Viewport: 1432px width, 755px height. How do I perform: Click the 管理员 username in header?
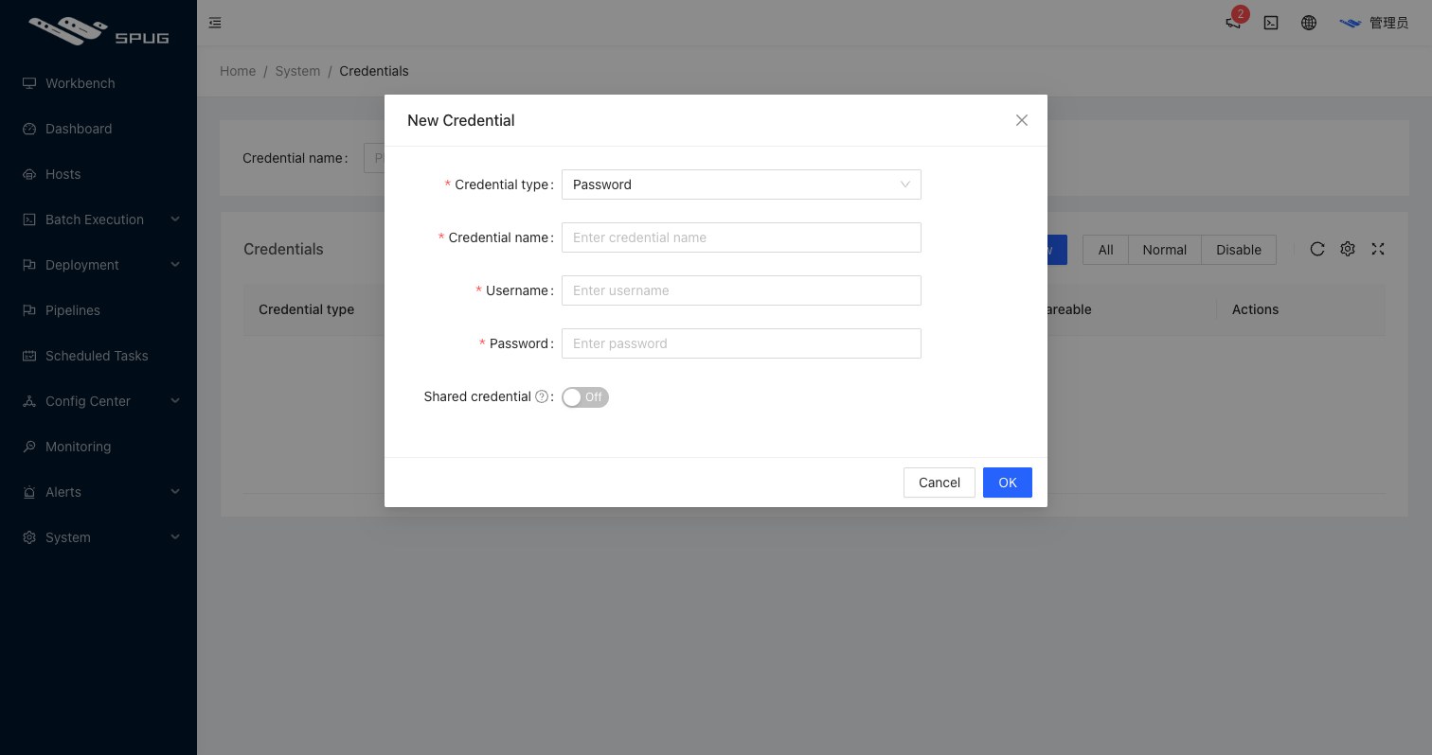(1389, 23)
